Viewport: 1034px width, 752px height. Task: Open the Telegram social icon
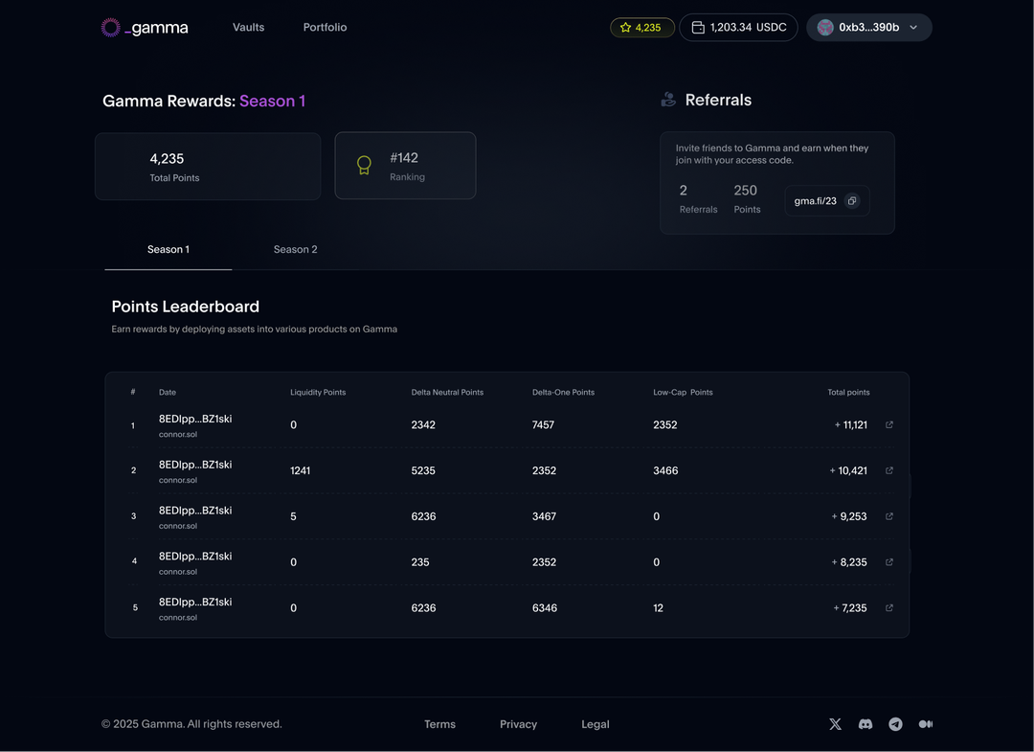click(895, 724)
